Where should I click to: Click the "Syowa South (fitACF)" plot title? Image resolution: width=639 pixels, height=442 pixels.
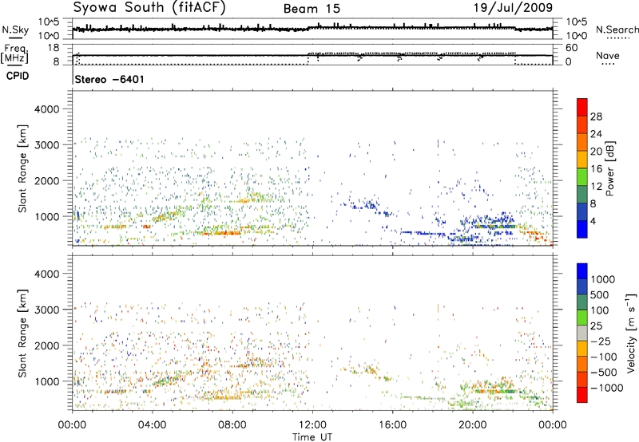[x=149, y=8]
